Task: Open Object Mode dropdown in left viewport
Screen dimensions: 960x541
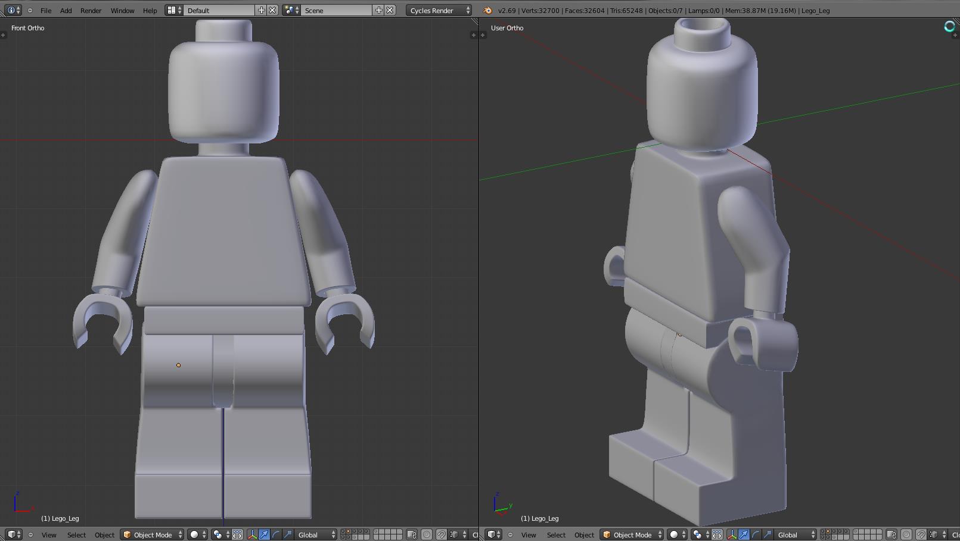Action: (153, 534)
